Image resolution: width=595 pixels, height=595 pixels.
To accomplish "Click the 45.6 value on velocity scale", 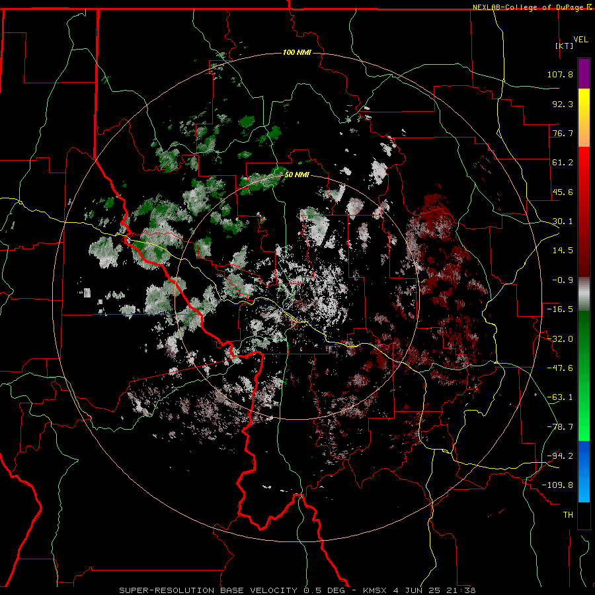I will pyautogui.click(x=563, y=192).
